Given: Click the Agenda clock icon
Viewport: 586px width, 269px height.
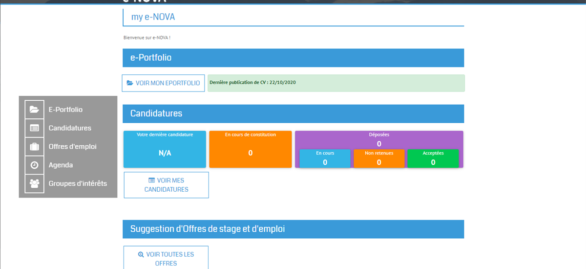Looking at the screenshot, I should (x=34, y=165).
